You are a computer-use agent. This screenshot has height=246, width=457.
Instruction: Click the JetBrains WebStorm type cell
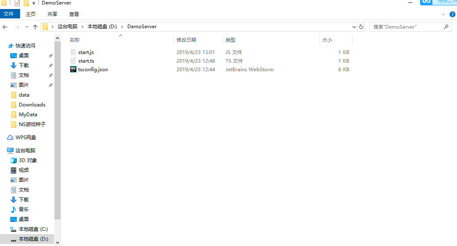click(x=250, y=69)
